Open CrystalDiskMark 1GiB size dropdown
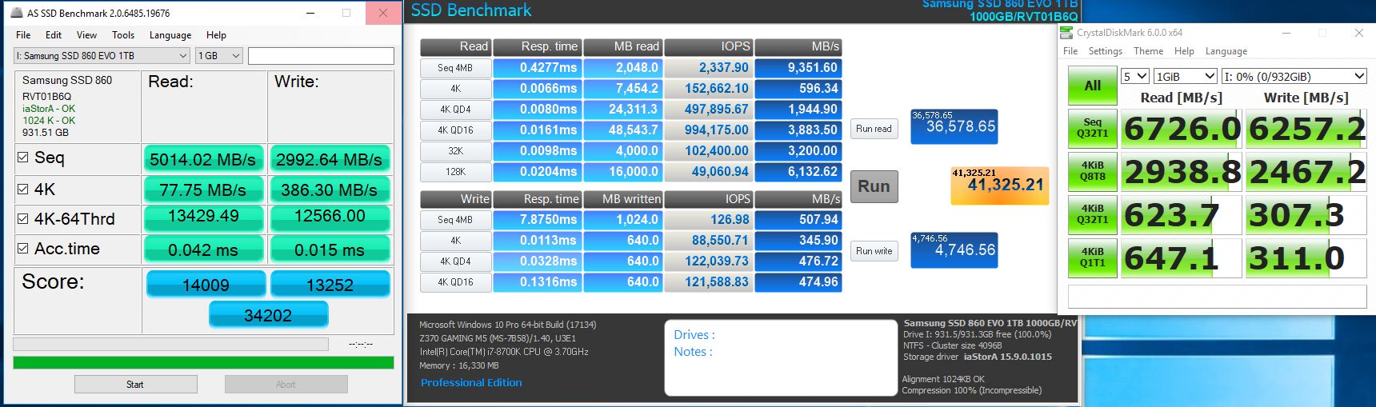This screenshot has width=1376, height=407. click(1185, 76)
